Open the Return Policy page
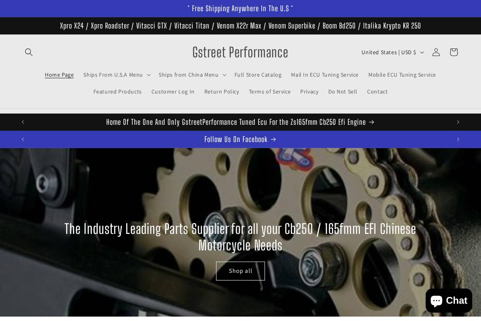The height and width of the screenshot is (321, 481). (x=222, y=91)
